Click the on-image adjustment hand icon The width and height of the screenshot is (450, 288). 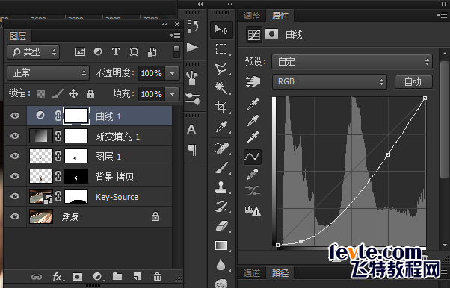(253, 81)
